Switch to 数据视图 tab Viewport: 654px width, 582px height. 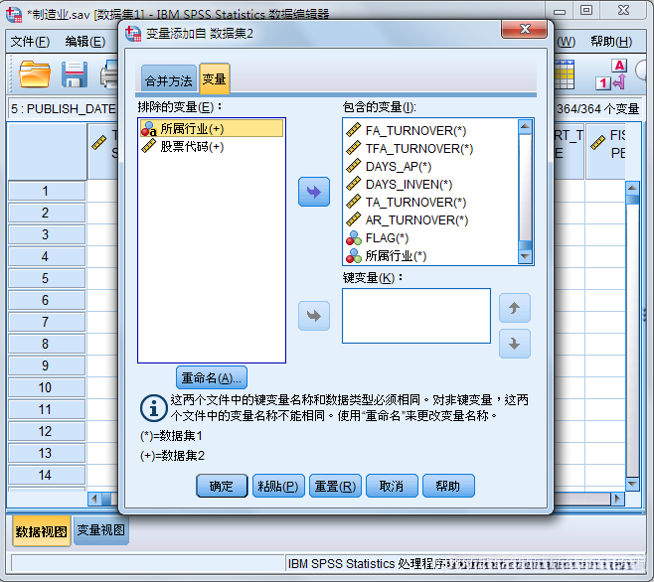tap(42, 531)
